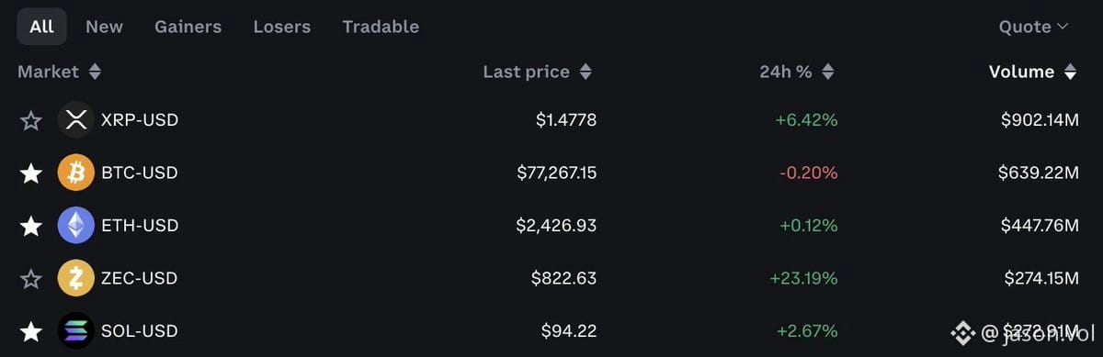Open the Tradable filter tab

click(x=381, y=27)
